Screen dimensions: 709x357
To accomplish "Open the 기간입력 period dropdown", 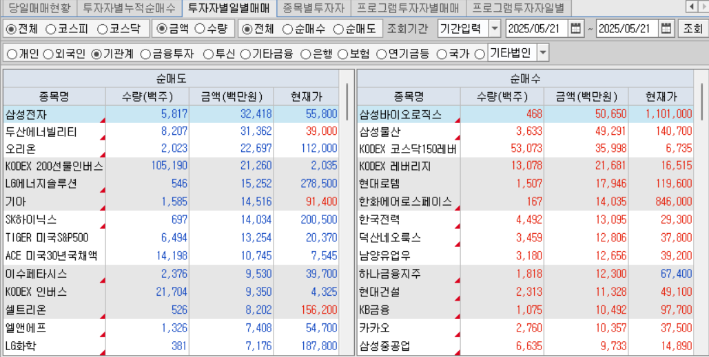I will click(495, 29).
